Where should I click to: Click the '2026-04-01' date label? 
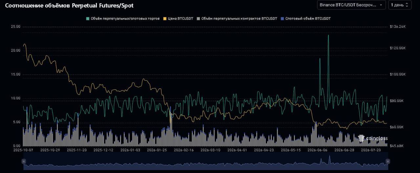coord(237,150)
